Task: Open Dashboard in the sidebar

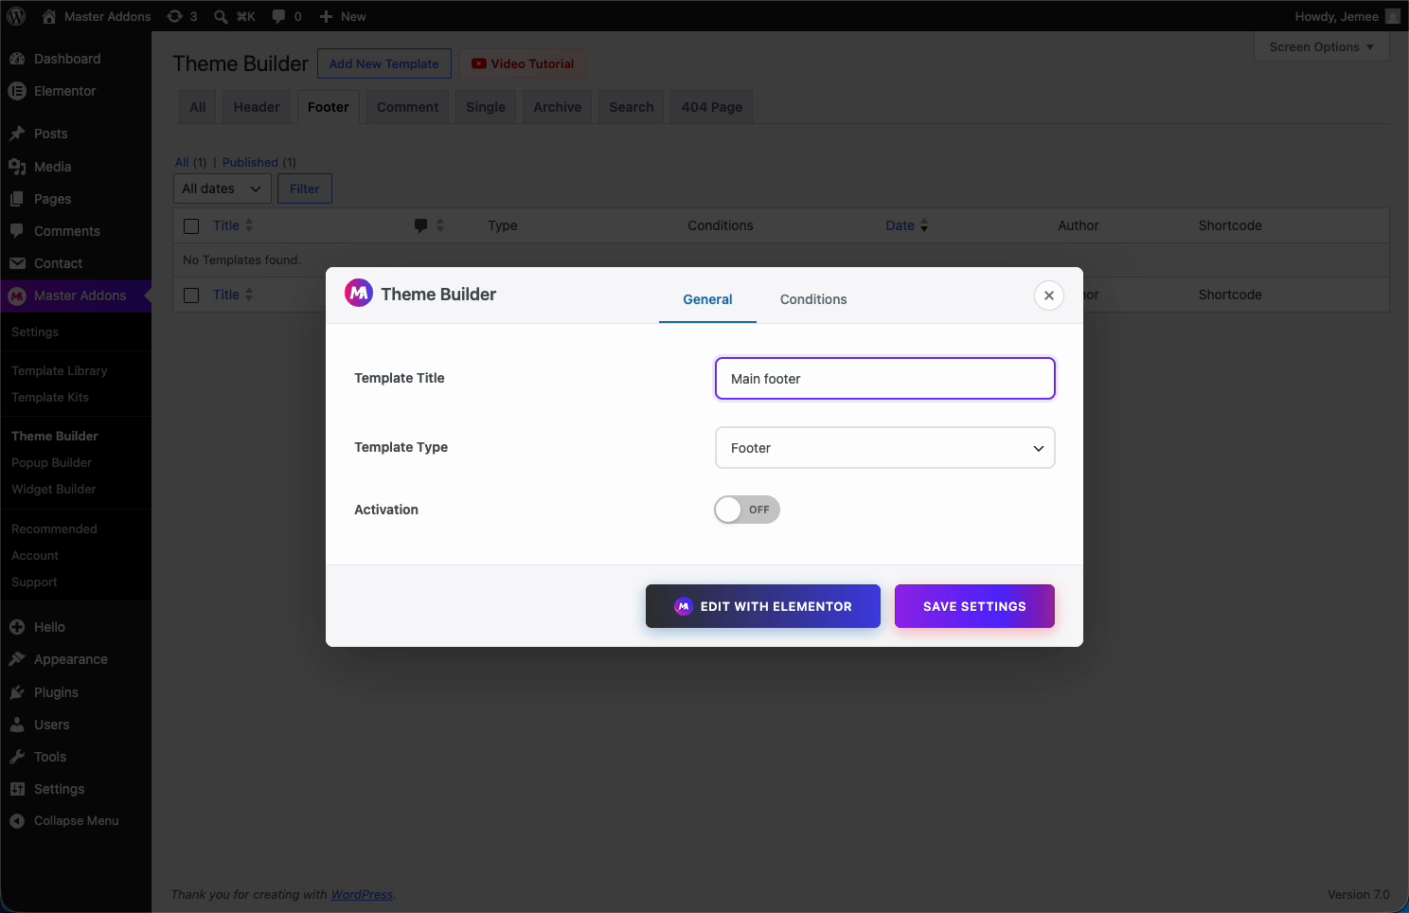Action: tap(76, 59)
